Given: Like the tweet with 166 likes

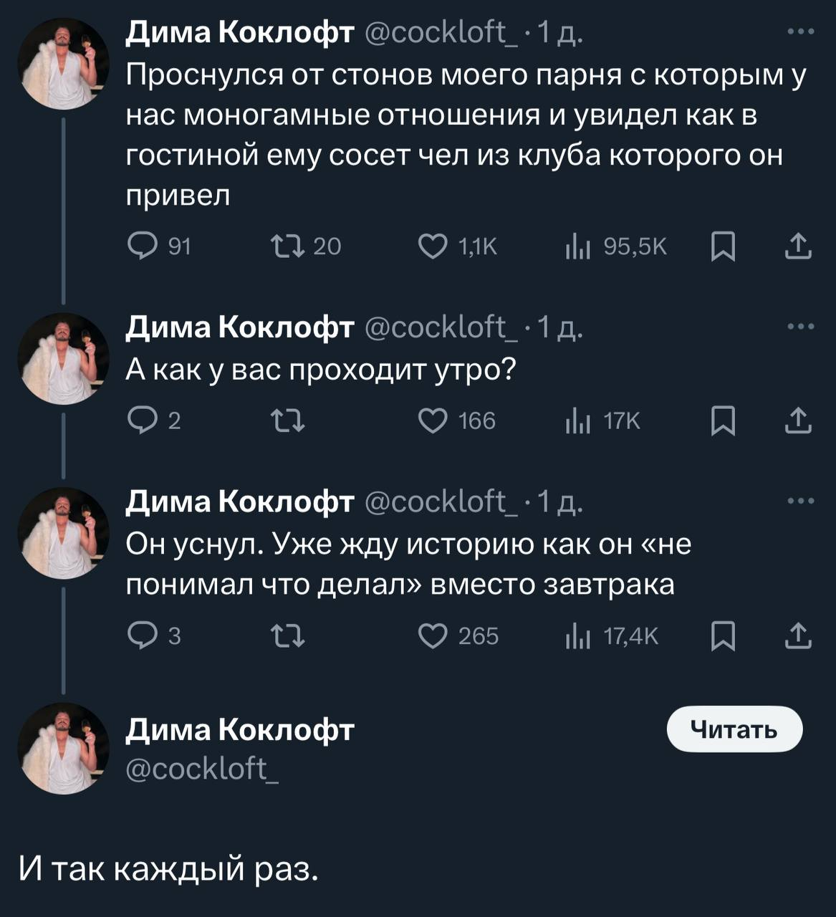Looking at the screenshot, I should point(433,421).
